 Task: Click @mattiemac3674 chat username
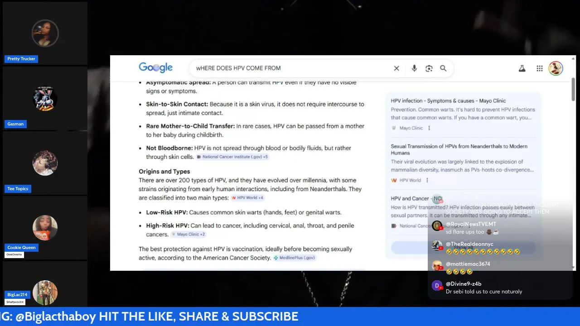[x=468, y=264]
